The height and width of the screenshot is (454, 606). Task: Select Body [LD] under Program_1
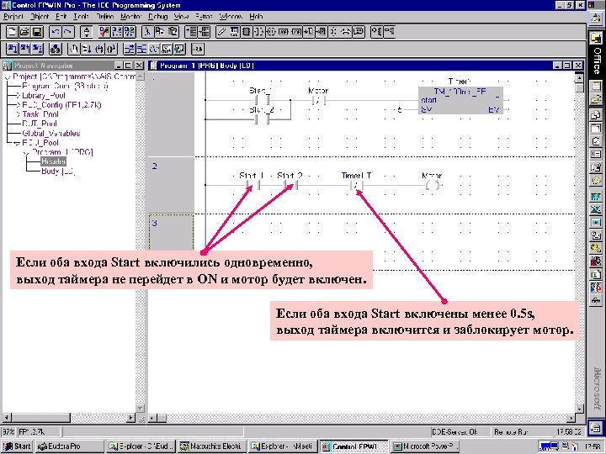pos(58,171)
